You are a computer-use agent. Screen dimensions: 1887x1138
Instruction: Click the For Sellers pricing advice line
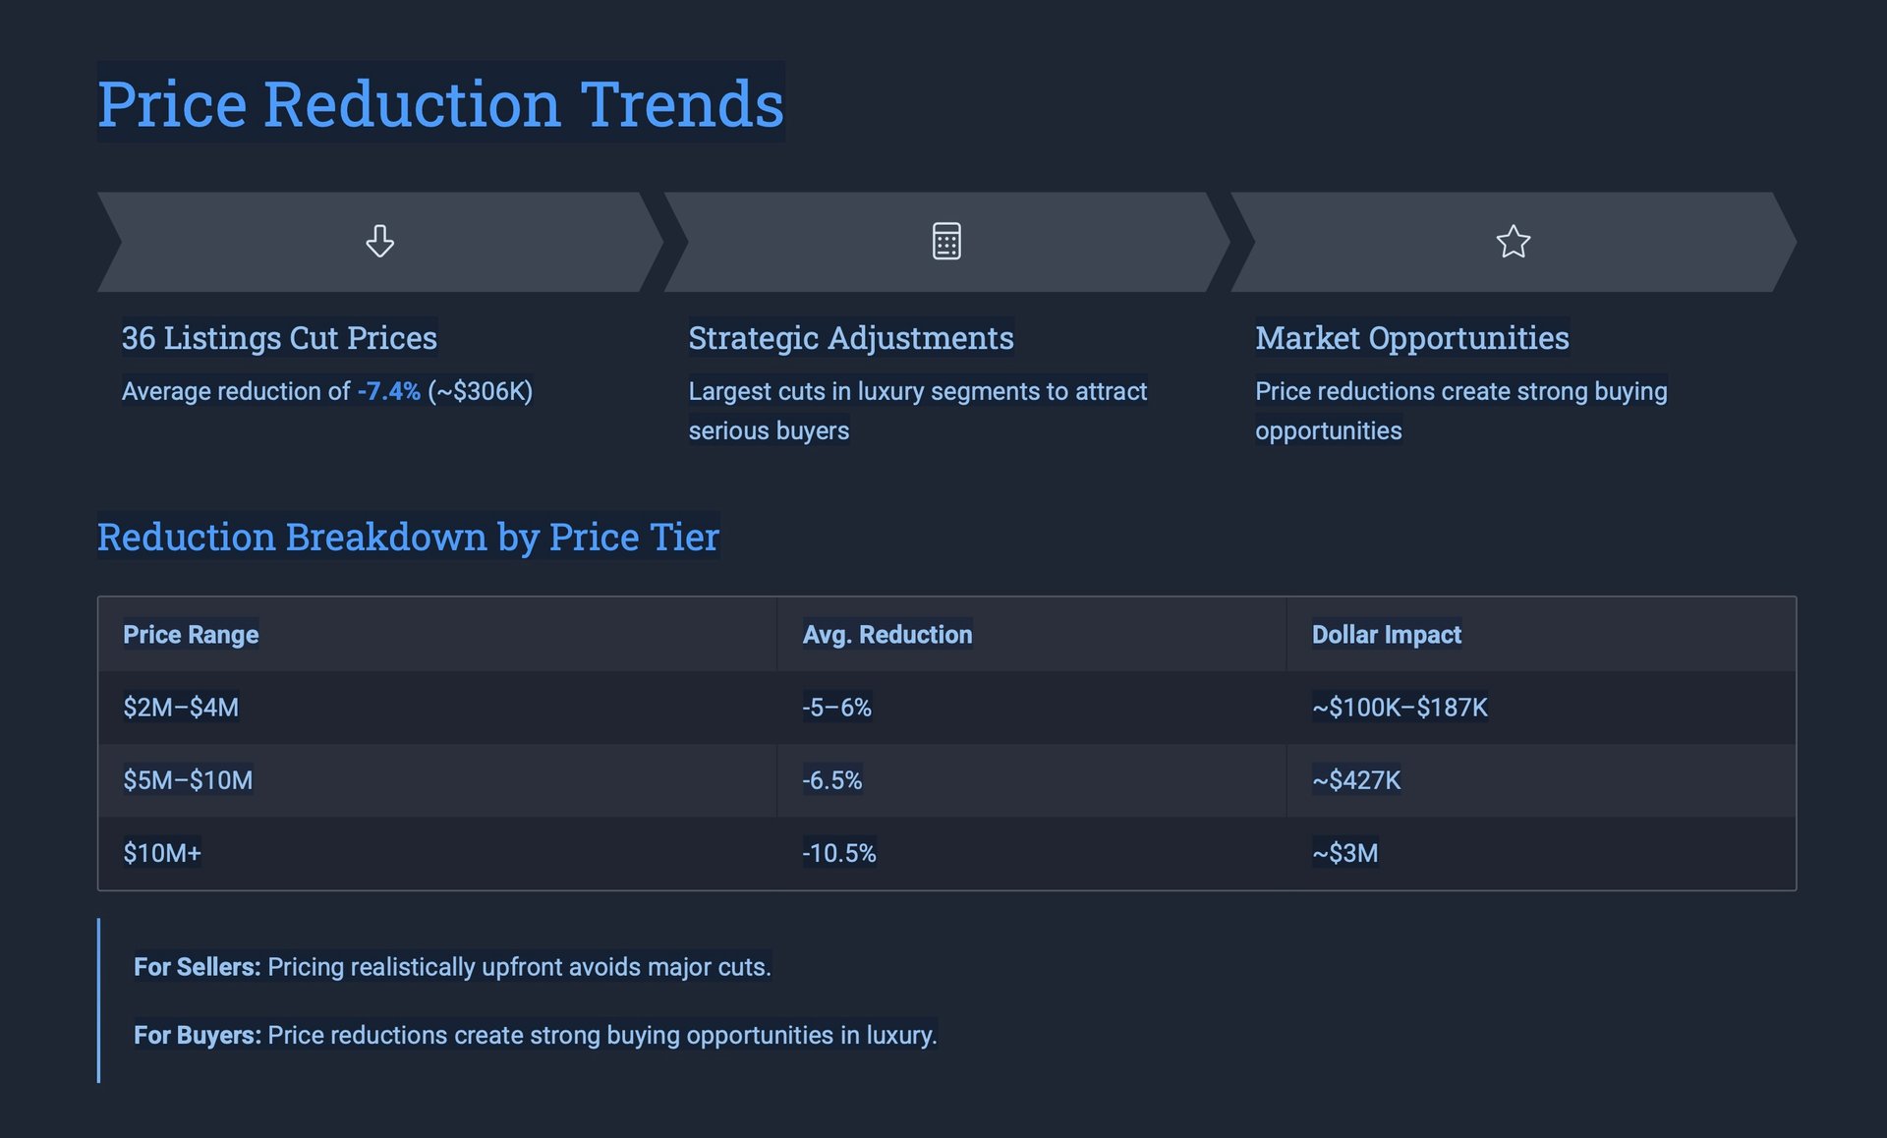point(452,967)
